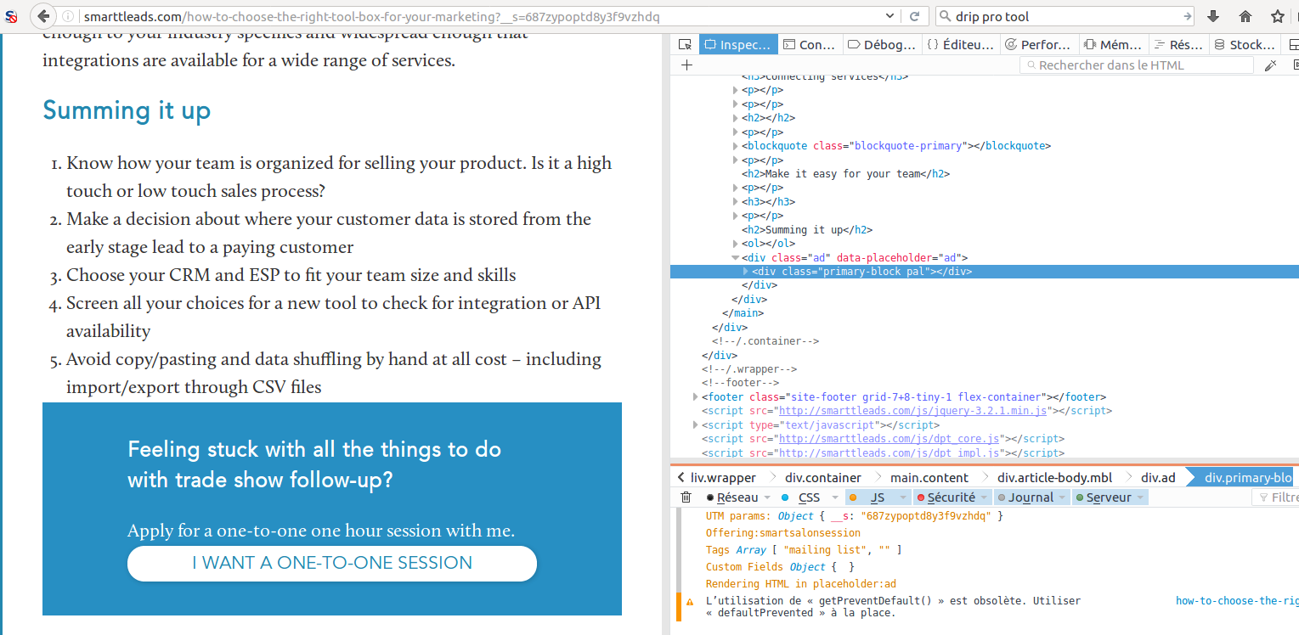The image size is (1299, 635).
Task: Select div.ad in the breadcrumb
Action: (x=1158, y=478)
